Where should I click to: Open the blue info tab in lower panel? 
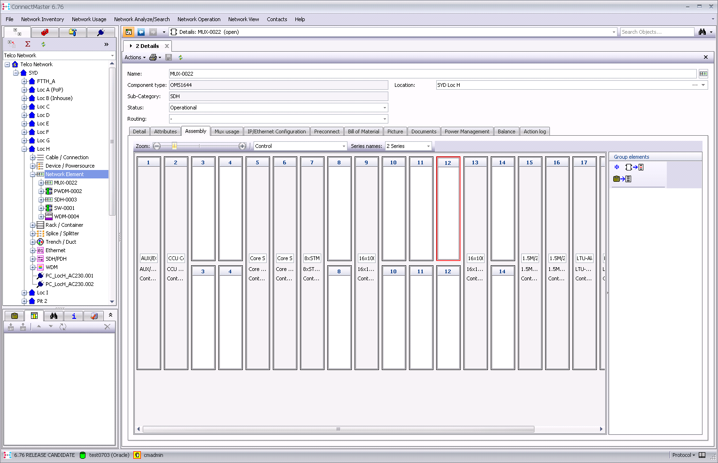74,316
